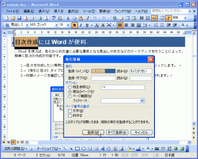
Task: Toggle Bold formatting button
Action: point(74,25)
